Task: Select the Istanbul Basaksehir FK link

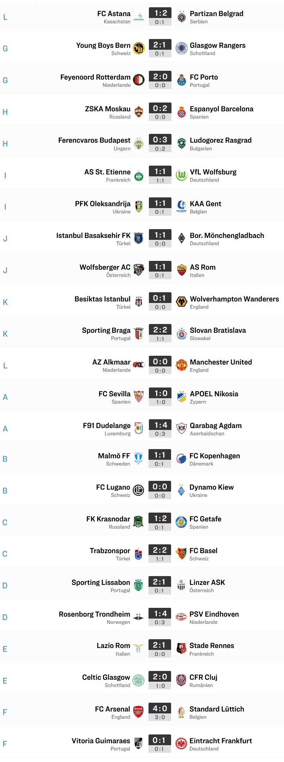Action: click(93, 236)
